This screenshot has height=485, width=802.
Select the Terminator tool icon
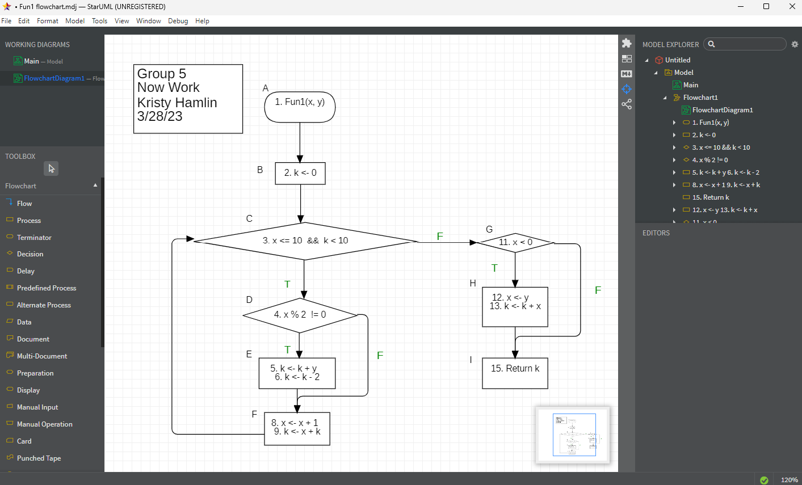point(10,237)
